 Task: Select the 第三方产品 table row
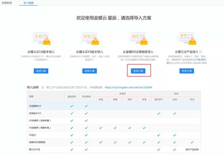(x=114, y=149)
